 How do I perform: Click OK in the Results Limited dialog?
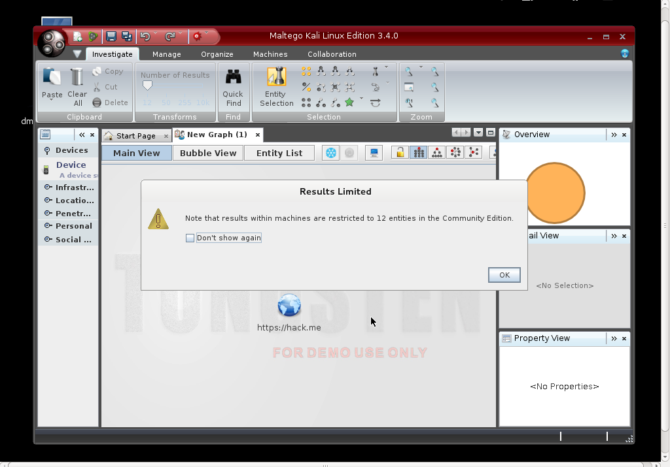tap(504, 275)
